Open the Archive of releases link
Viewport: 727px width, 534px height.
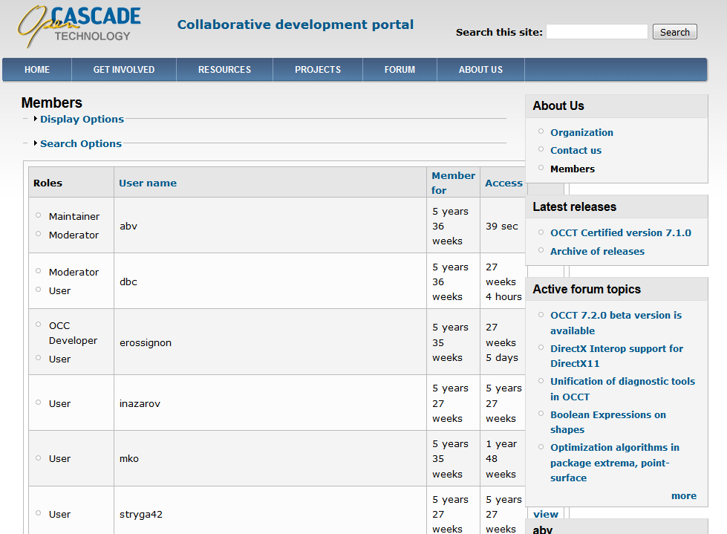click(x=597, y=251)
